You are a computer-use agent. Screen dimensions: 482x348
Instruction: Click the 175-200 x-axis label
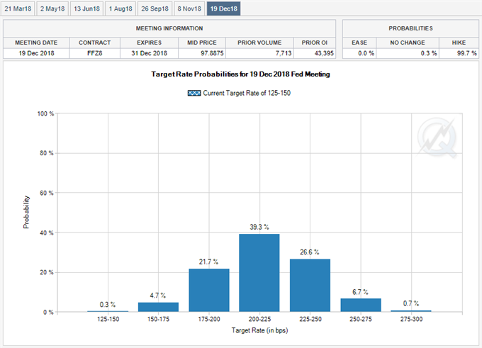(209, 319)
